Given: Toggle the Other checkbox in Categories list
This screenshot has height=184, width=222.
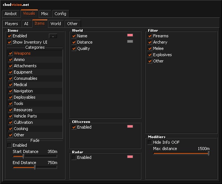Looking at the screenshot, I should [10, 135].
